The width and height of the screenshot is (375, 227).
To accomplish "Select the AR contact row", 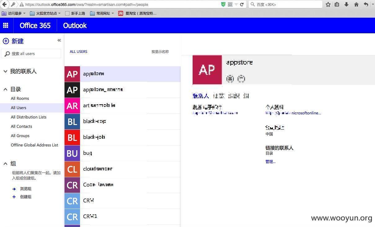I will [123, 106].
